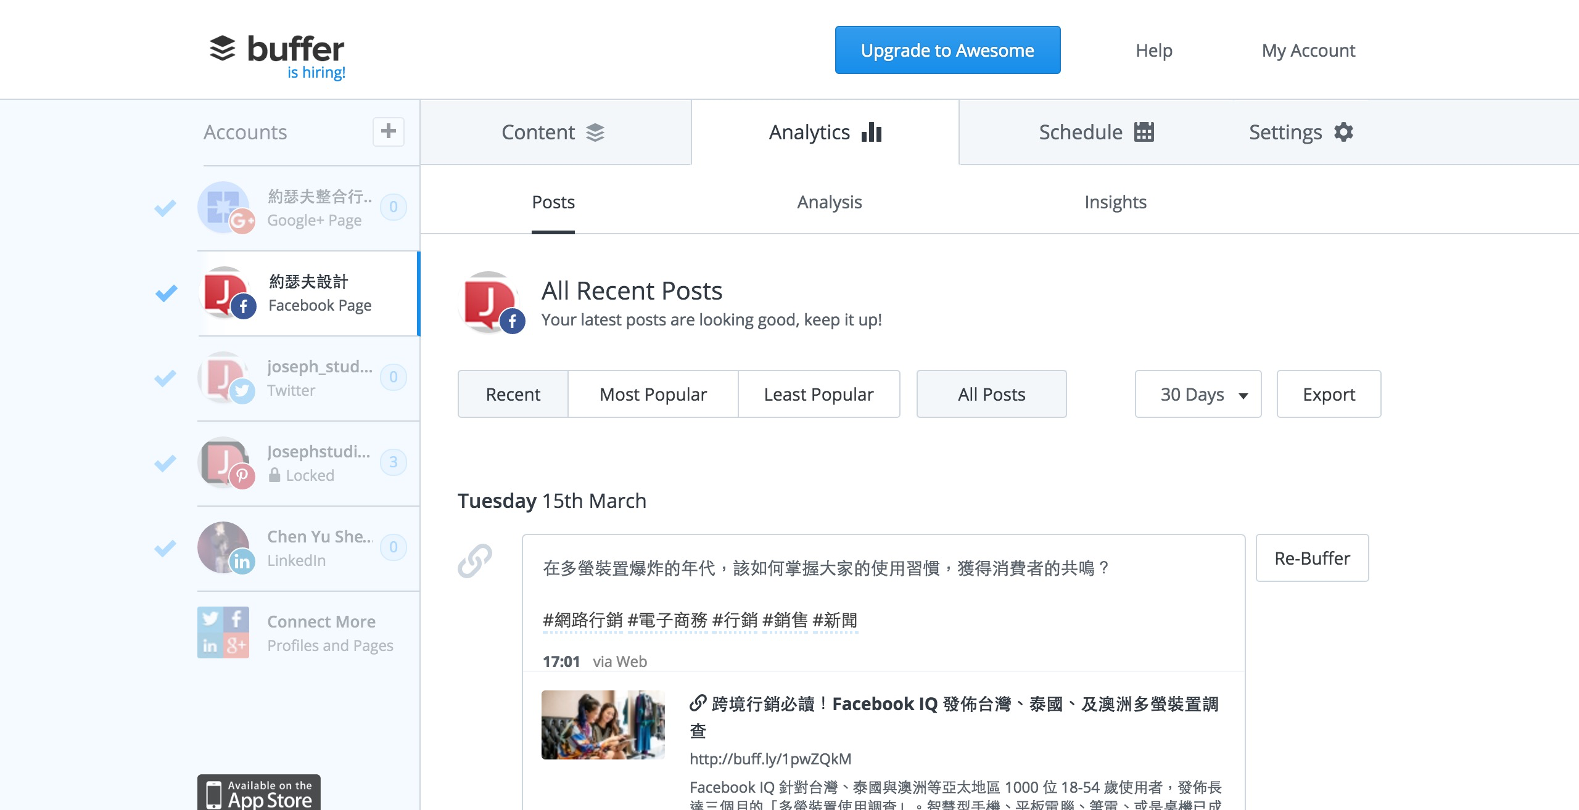Open the Insights sub-tab
The height and width of the screenshot is (810, 1579).
pos(1115,202)
